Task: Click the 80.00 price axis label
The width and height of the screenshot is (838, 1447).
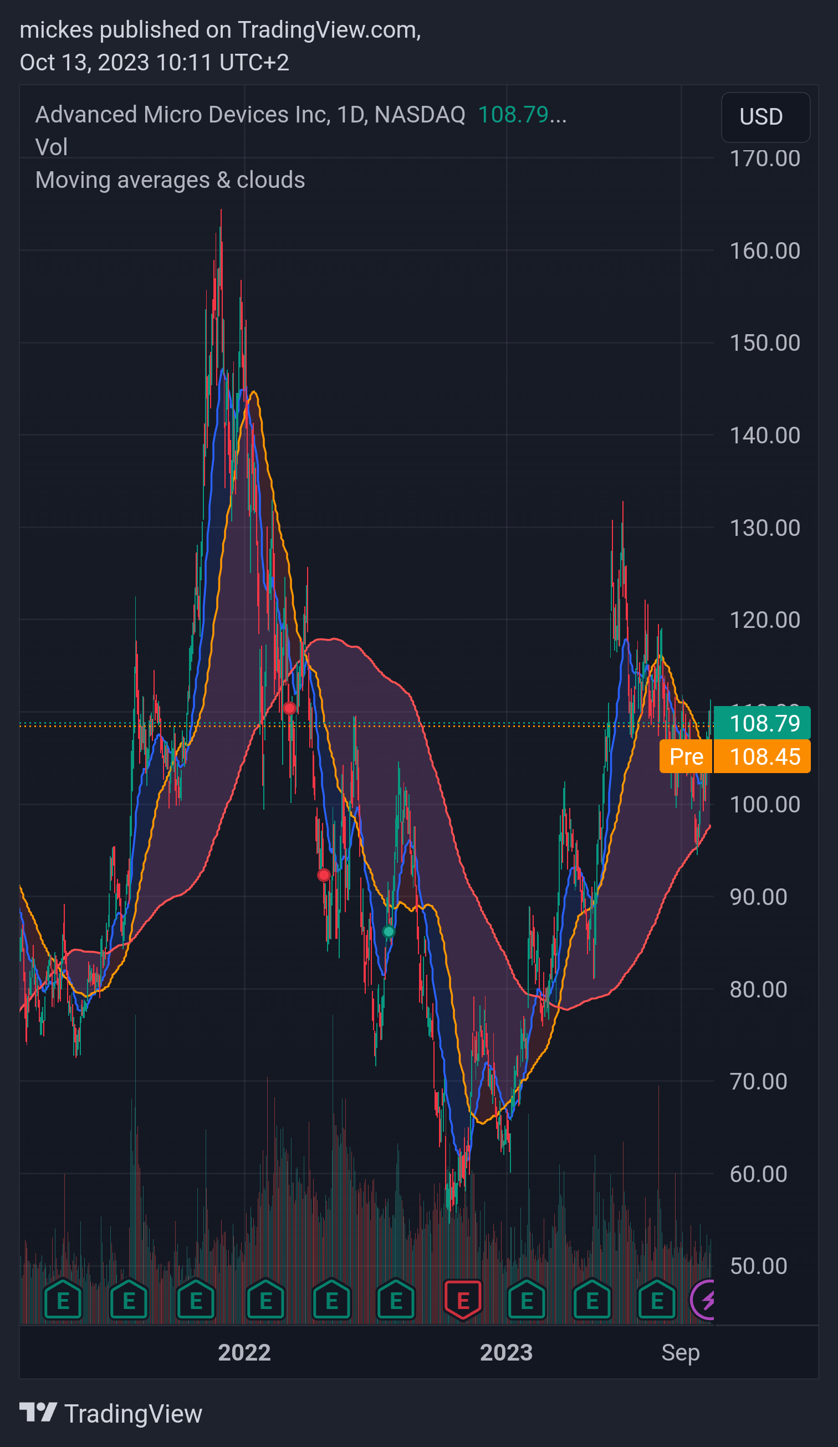Action: click(x=759, y=989)
